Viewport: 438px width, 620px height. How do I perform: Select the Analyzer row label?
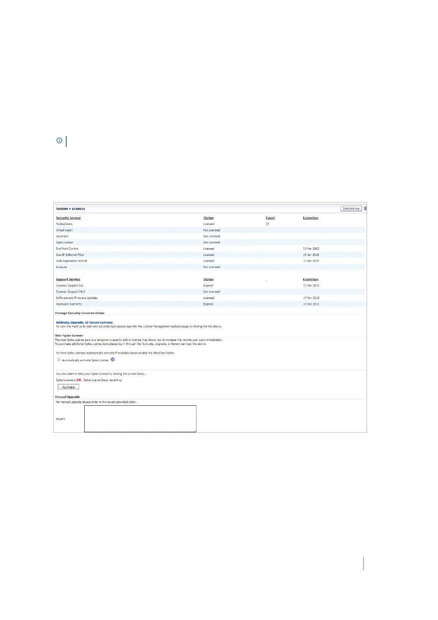(x=61, y=267)
